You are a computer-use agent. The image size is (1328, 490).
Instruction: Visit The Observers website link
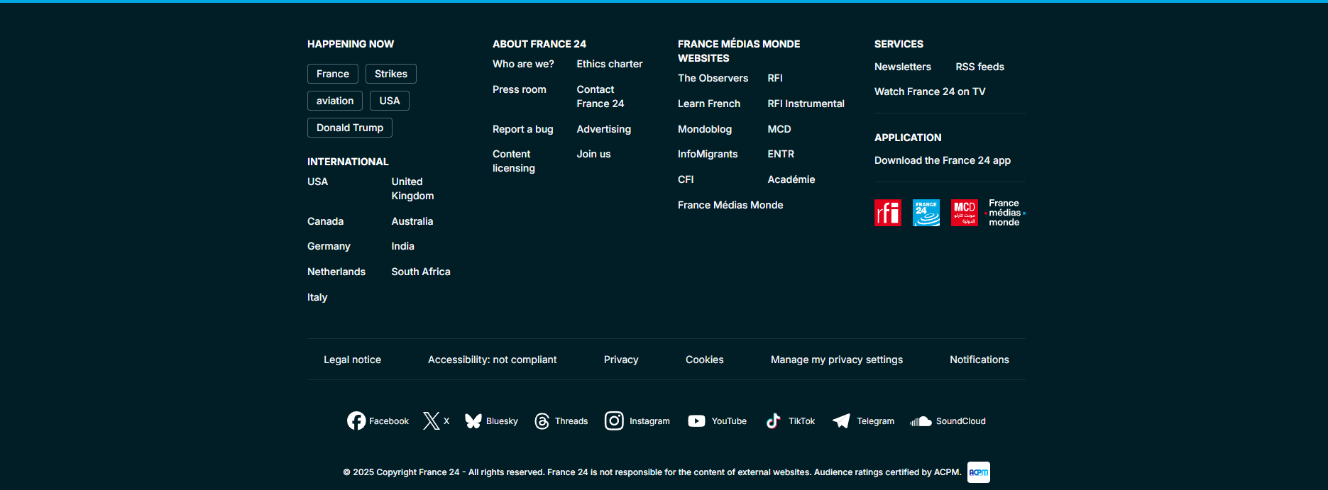point(713,78)
